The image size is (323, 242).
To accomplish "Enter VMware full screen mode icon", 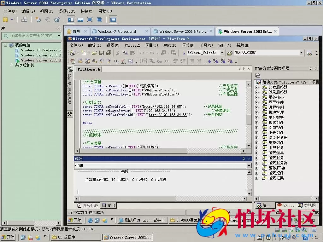I will tap(90, 20).
